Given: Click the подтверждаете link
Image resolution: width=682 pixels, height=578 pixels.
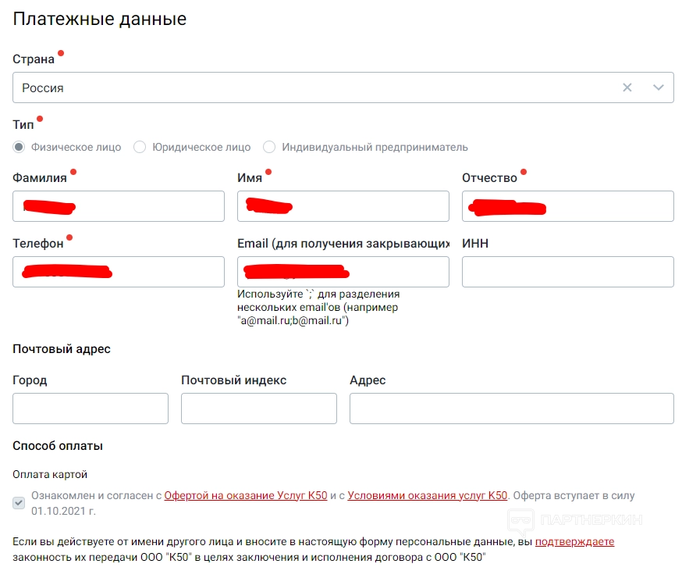Looking at the screenshot, I should tap(574, 541).
